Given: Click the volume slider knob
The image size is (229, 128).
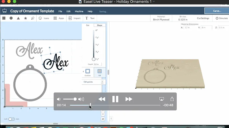Looking at the screenshot, I should (x=75, y=99).
